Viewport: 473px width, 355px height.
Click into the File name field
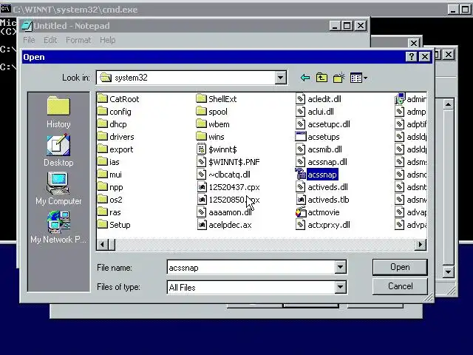251,268
